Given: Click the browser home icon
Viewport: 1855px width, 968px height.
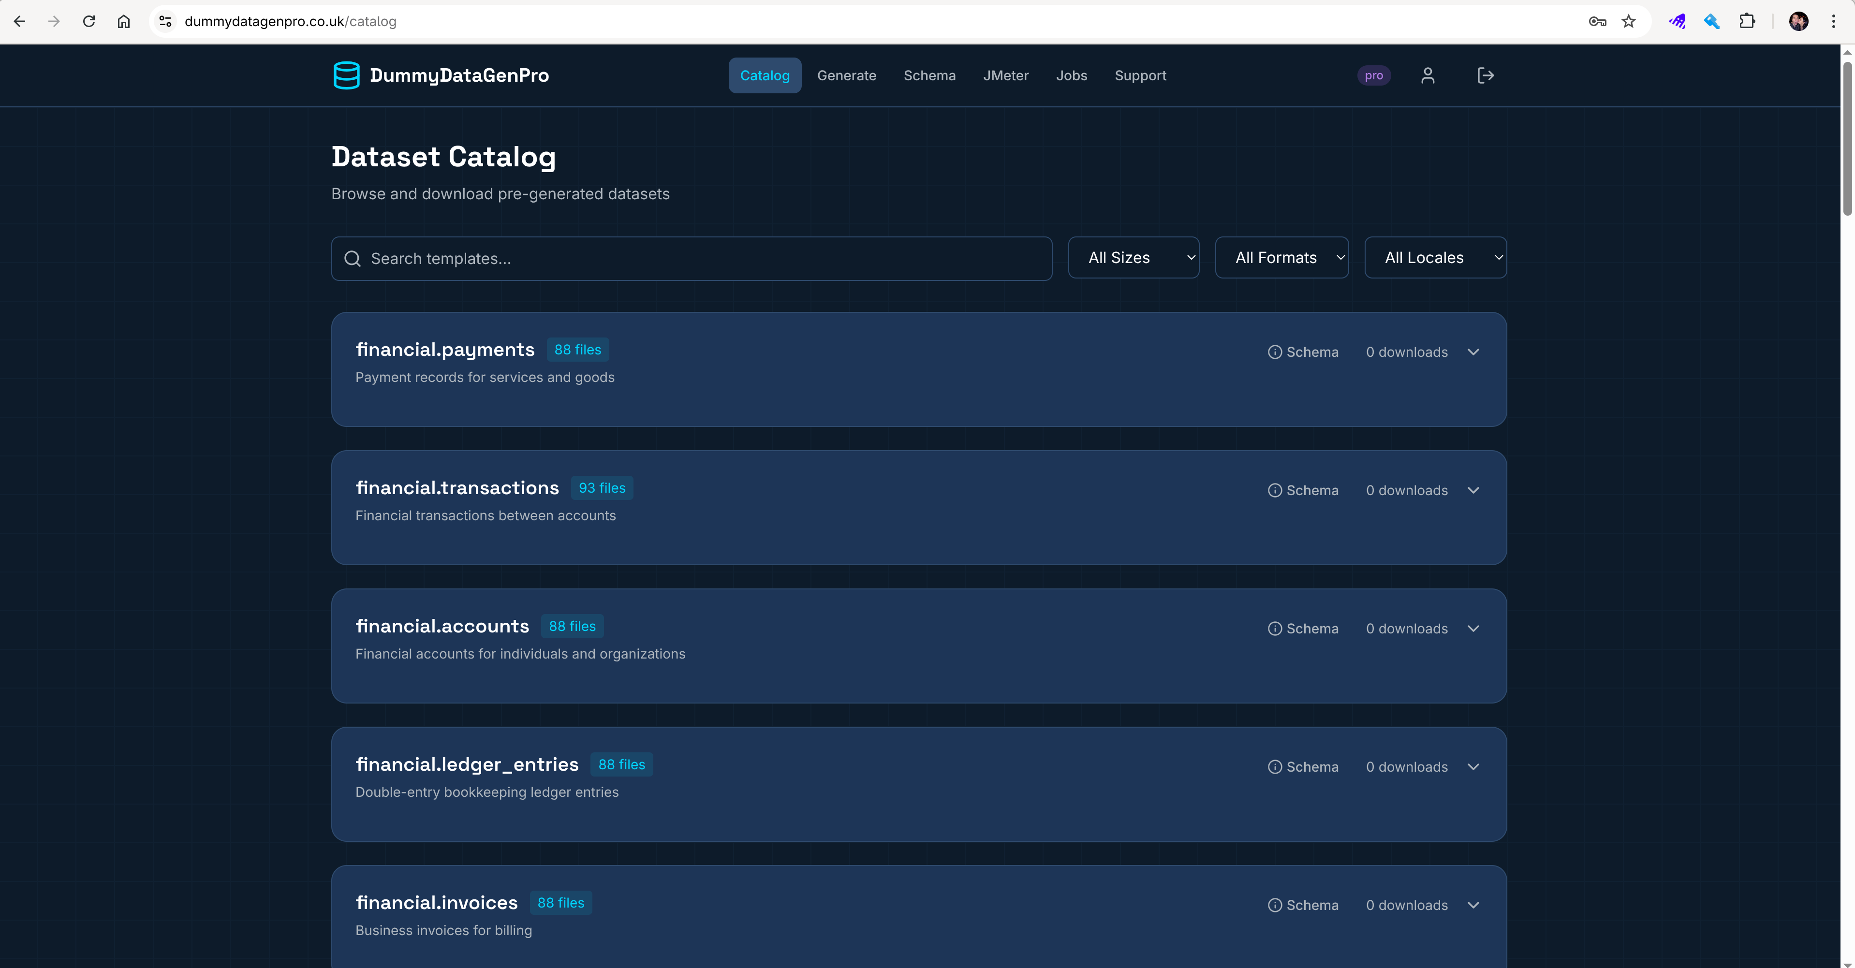Looking at the screenshot, I should coord(123,21).
